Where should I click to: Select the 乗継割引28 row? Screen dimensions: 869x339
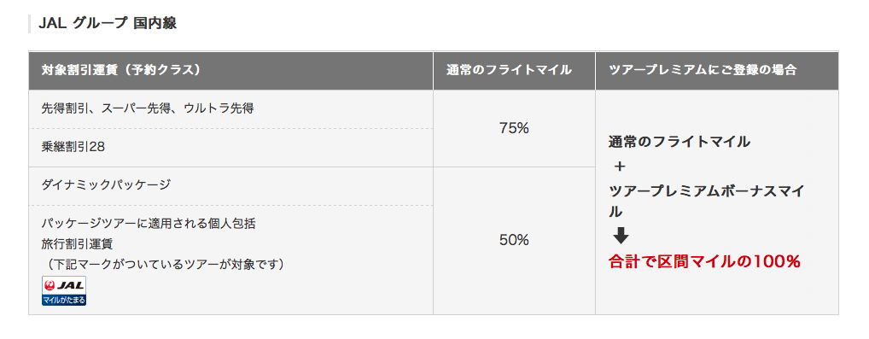[230, 148]
